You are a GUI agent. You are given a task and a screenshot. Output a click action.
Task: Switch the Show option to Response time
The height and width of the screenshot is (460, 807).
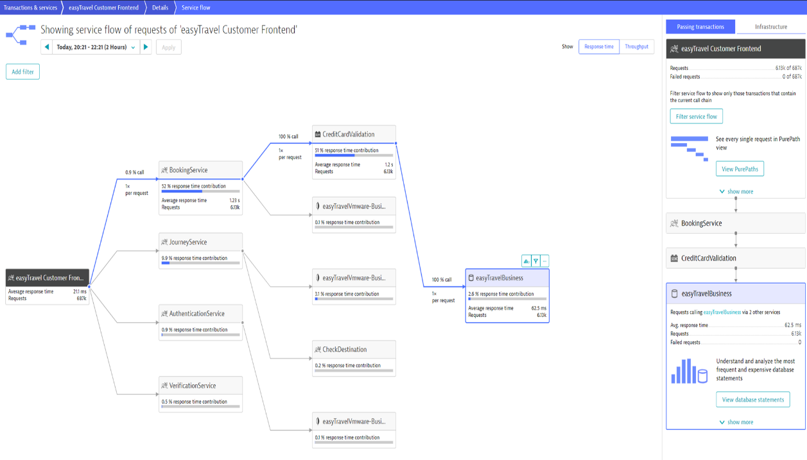click(x=599, y=47)
